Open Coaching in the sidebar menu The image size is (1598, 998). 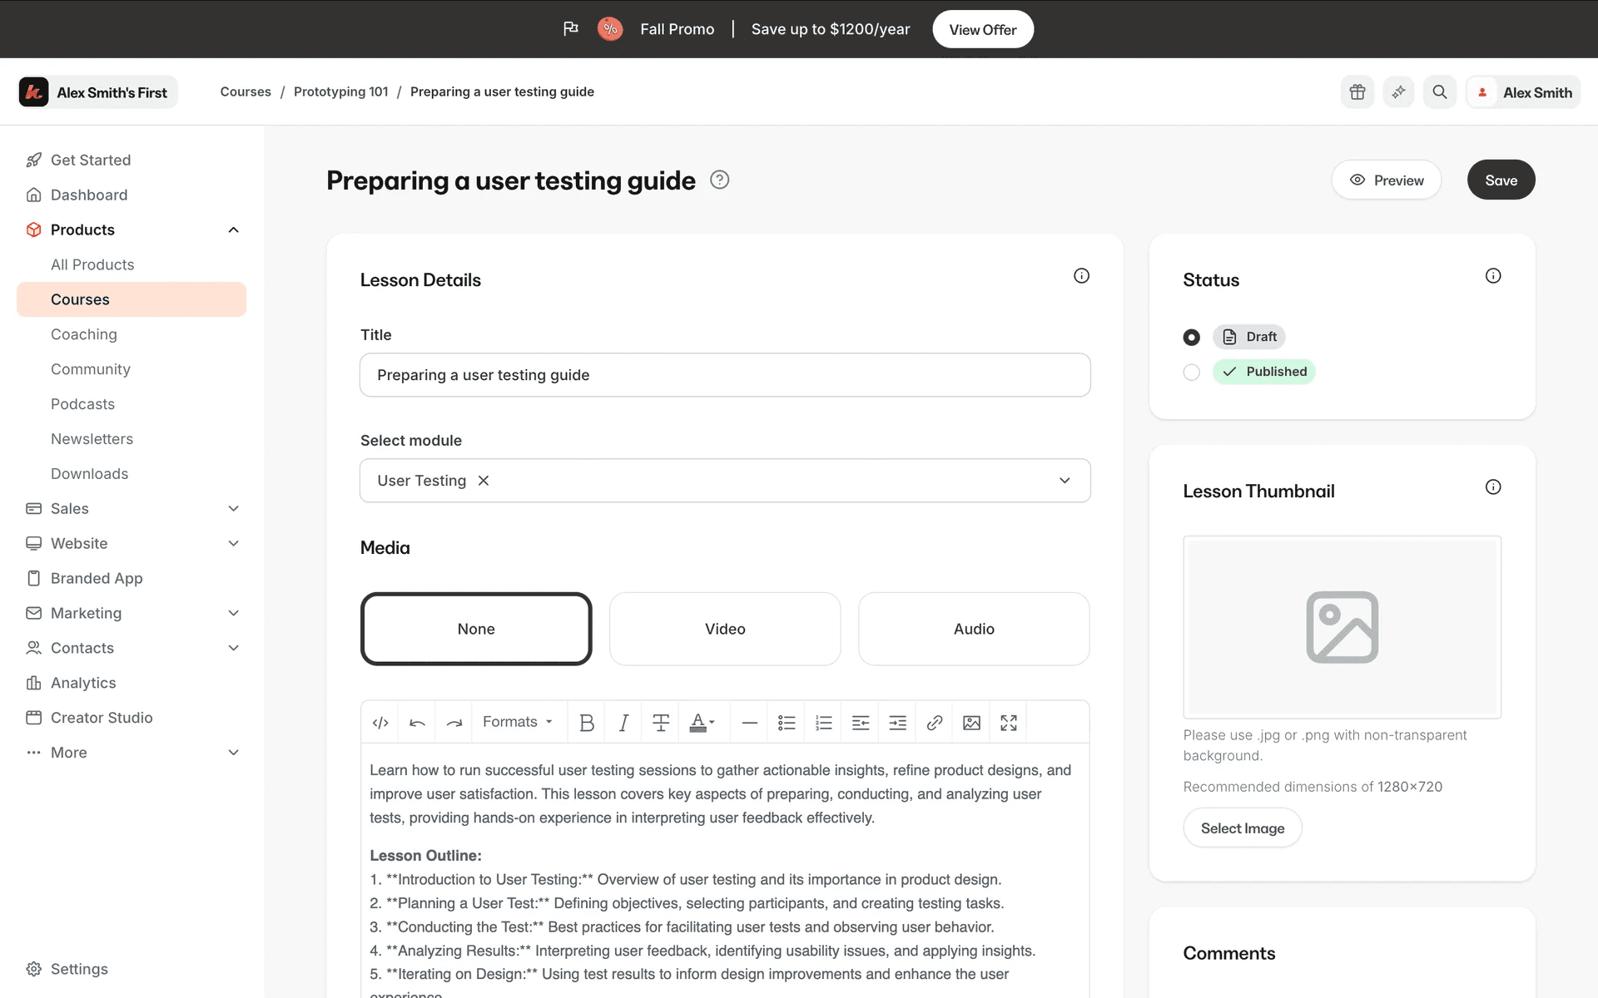[84, 334]
